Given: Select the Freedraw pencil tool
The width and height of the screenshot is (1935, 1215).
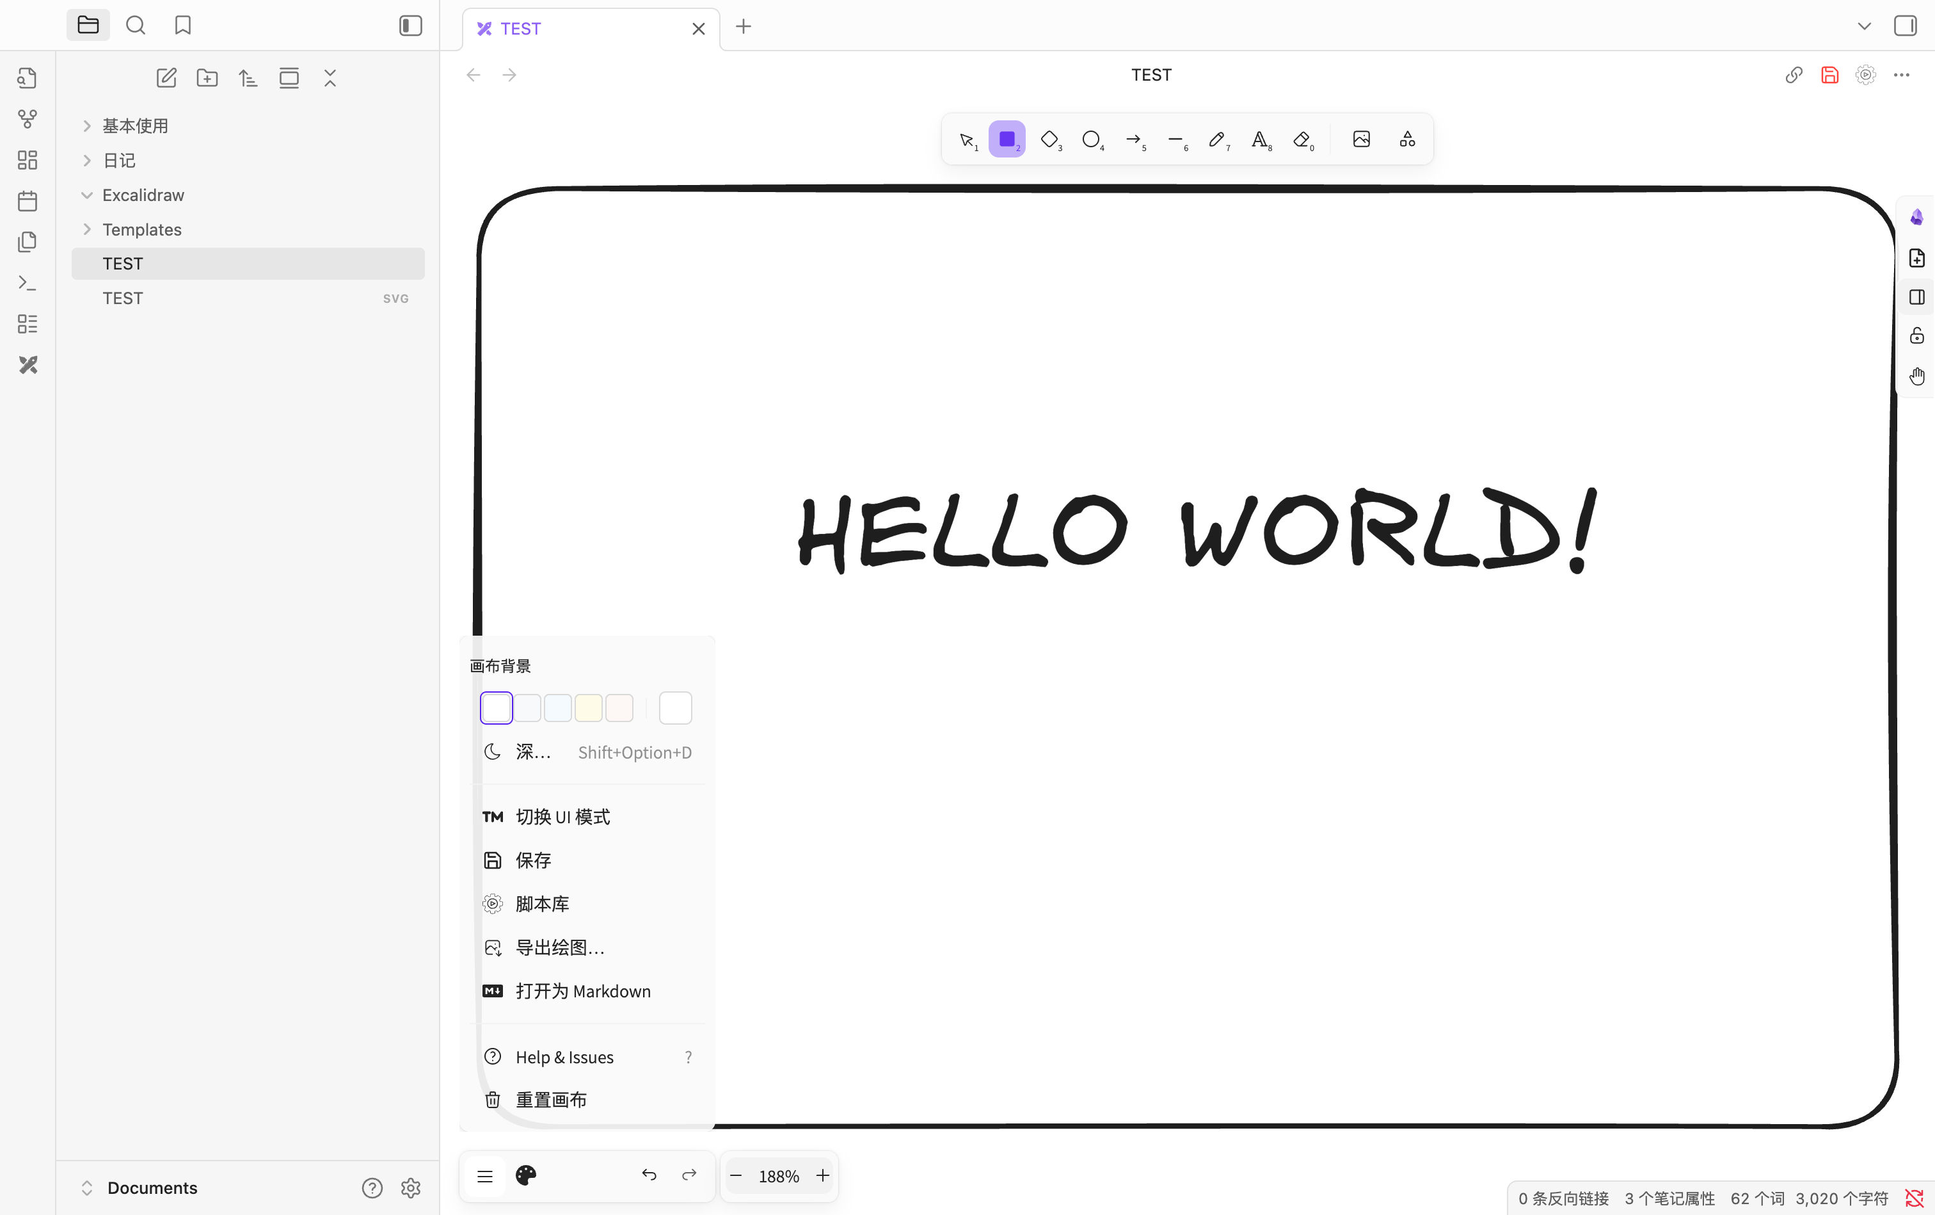Looking at the screenshot, I should point(1217,139).
